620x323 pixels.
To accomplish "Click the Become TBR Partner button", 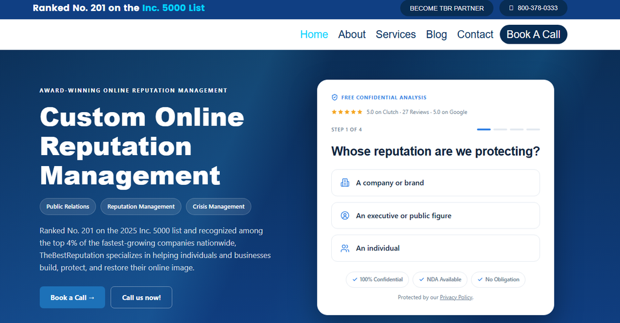I will [x=447, y=8].
